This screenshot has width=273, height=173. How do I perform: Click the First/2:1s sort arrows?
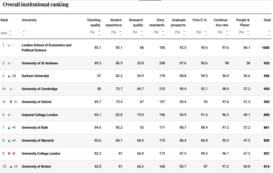click(206, 33)
